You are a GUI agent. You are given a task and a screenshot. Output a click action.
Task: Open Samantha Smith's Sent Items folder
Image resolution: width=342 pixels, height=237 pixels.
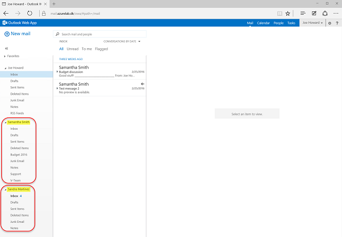(17, 141)
